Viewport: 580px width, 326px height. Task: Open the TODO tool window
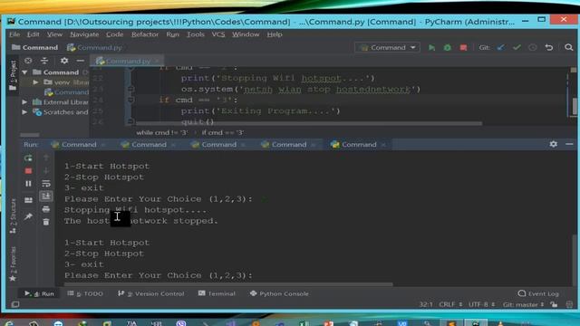pyautogui.click(x=85, y=293)
